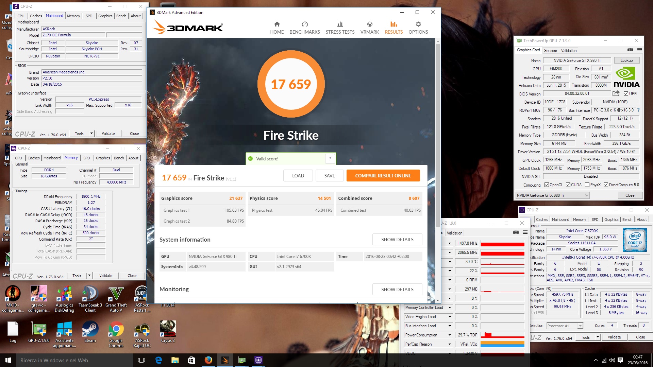Toggle DirectCompute 5.0 checkbox in GPU-Z
The width and height of the screenshot is (653, 367).
(605, 185)
